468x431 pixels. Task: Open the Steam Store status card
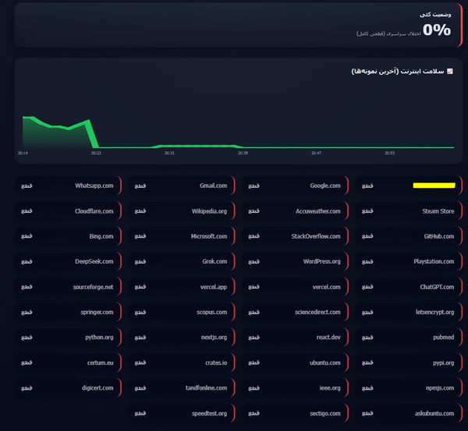pyautogui.click(x=409, y=211)
